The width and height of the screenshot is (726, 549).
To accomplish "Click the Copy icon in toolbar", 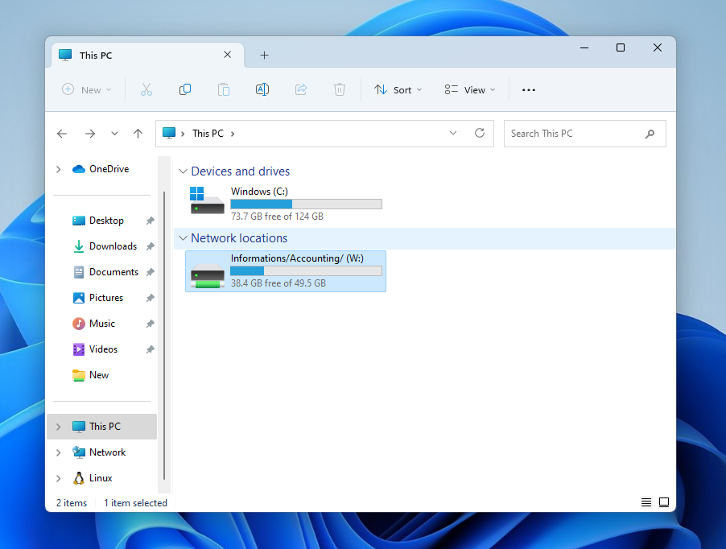I will coord(185,90).
